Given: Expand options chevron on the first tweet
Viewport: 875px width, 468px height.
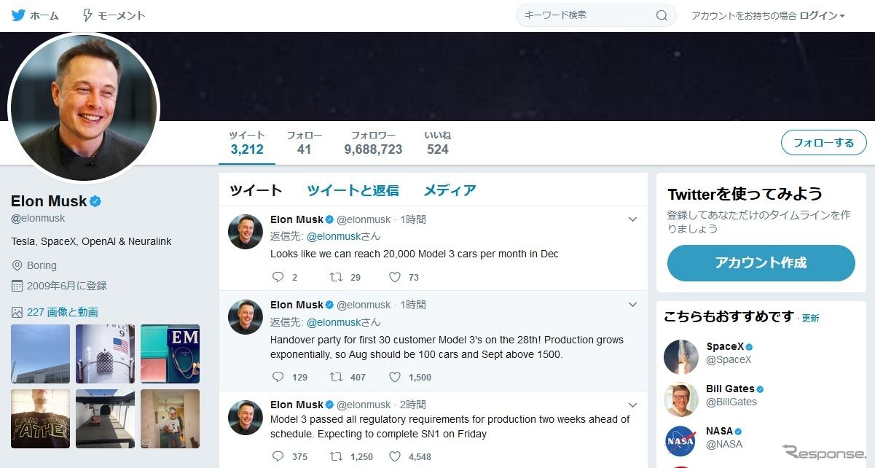Looking at the screenshot, I should point(632,219).
